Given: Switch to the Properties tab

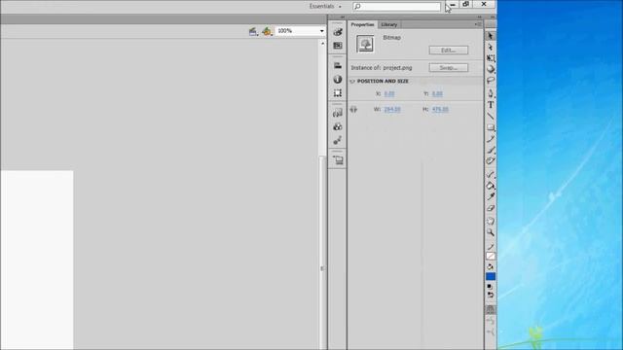Looking at the screenshot, I should 362,24.
